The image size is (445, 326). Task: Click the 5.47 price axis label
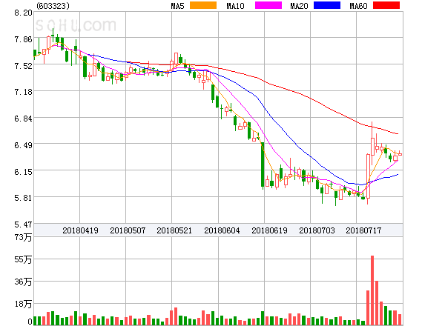23,224
